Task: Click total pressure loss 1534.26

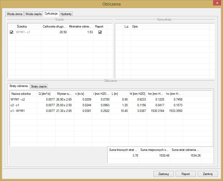Action: [x=196, y=156]
